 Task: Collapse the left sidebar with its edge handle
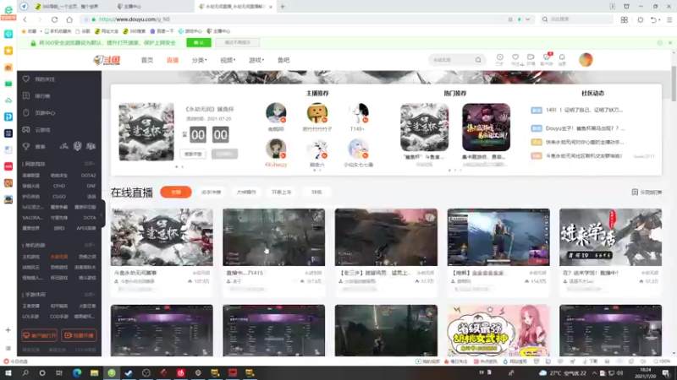pyautogui.click(x=102, y=214)
